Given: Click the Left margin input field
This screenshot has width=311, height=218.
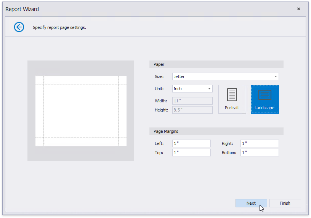Looking at the screenshot, I should 191,143.
